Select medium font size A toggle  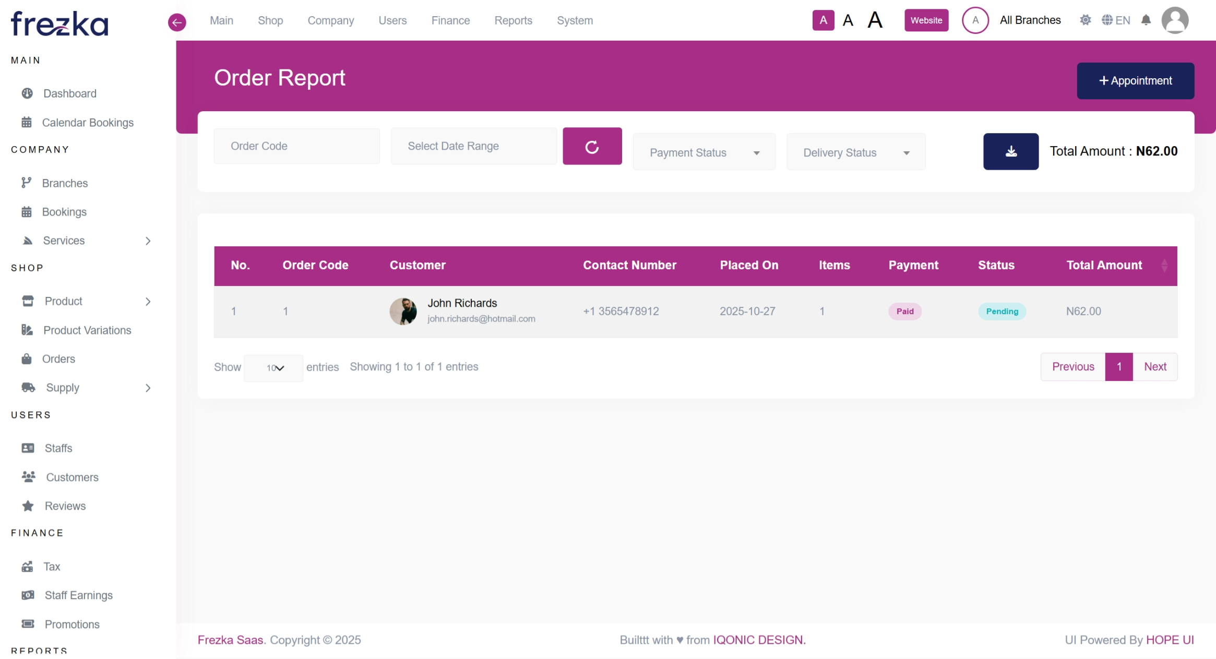coord(848,20)
